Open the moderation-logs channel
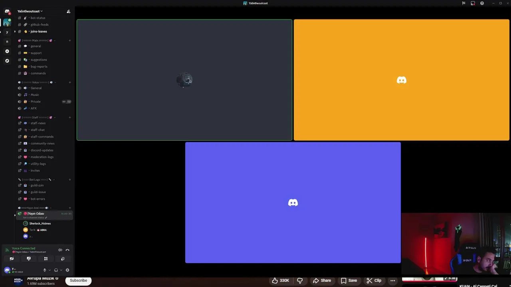 point(45,157)
